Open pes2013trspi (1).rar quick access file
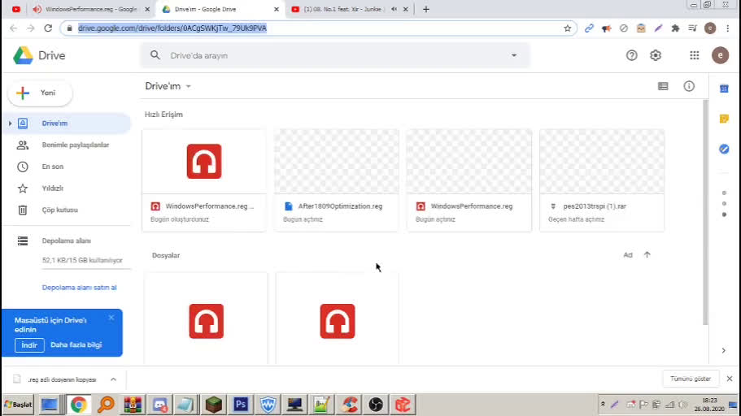 [602, 179]
